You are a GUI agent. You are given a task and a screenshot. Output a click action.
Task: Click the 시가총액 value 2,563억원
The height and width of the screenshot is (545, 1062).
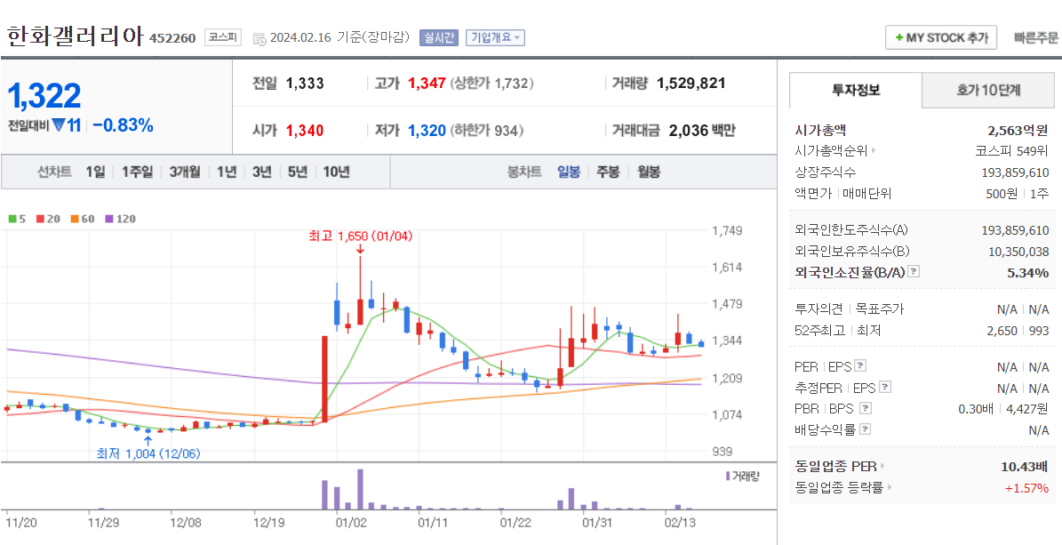(1018, 130)
